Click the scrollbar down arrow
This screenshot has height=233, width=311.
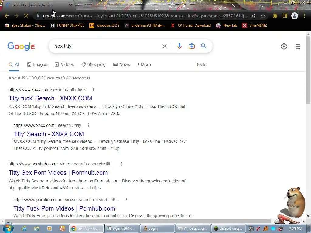pos(308,216)
